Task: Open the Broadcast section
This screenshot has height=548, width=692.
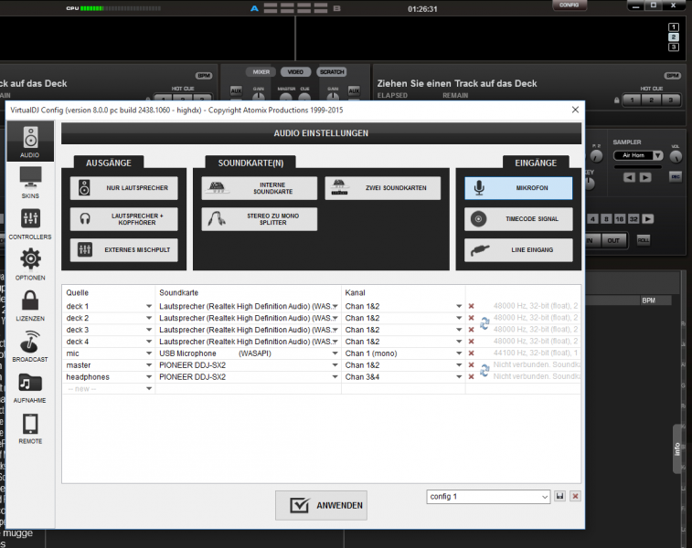Action: click(30, 346)
